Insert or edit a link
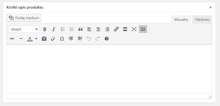The height and width of the screenshot is (106, 220). (116, 29)
